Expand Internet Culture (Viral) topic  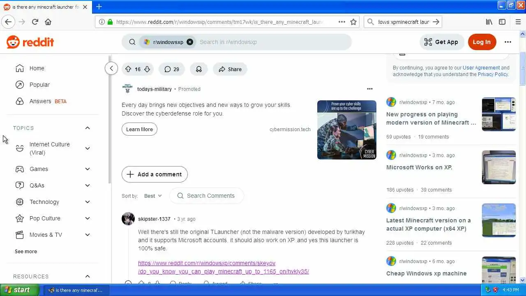pyautogui.click(x=88, y=148)
